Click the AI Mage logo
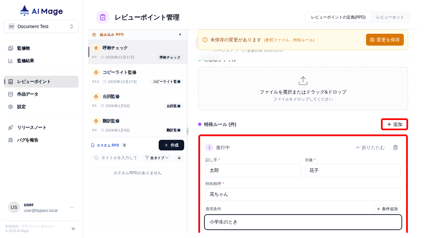The width and height of the screenshot is (424, 238). coord(41,10)
